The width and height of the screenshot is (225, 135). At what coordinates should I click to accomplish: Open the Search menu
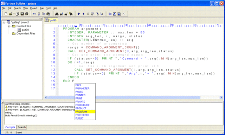tap(17, 8)
